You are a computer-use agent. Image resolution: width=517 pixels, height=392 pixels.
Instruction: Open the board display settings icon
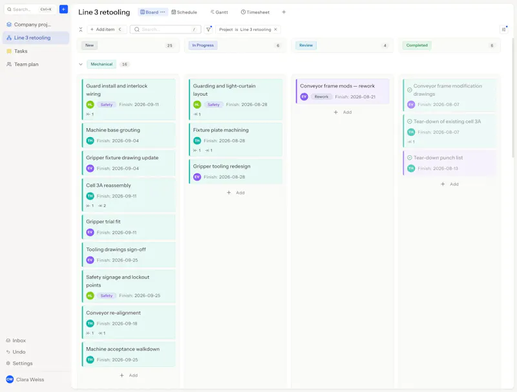pyautogui.click(x=504, y=29)
